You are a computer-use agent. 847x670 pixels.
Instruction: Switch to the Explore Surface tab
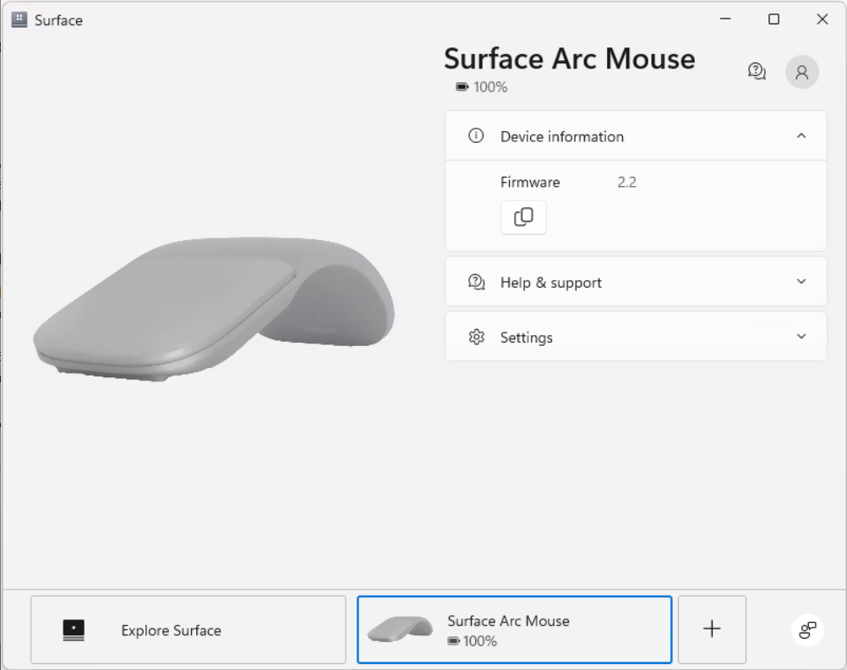(x=188, y=629)
